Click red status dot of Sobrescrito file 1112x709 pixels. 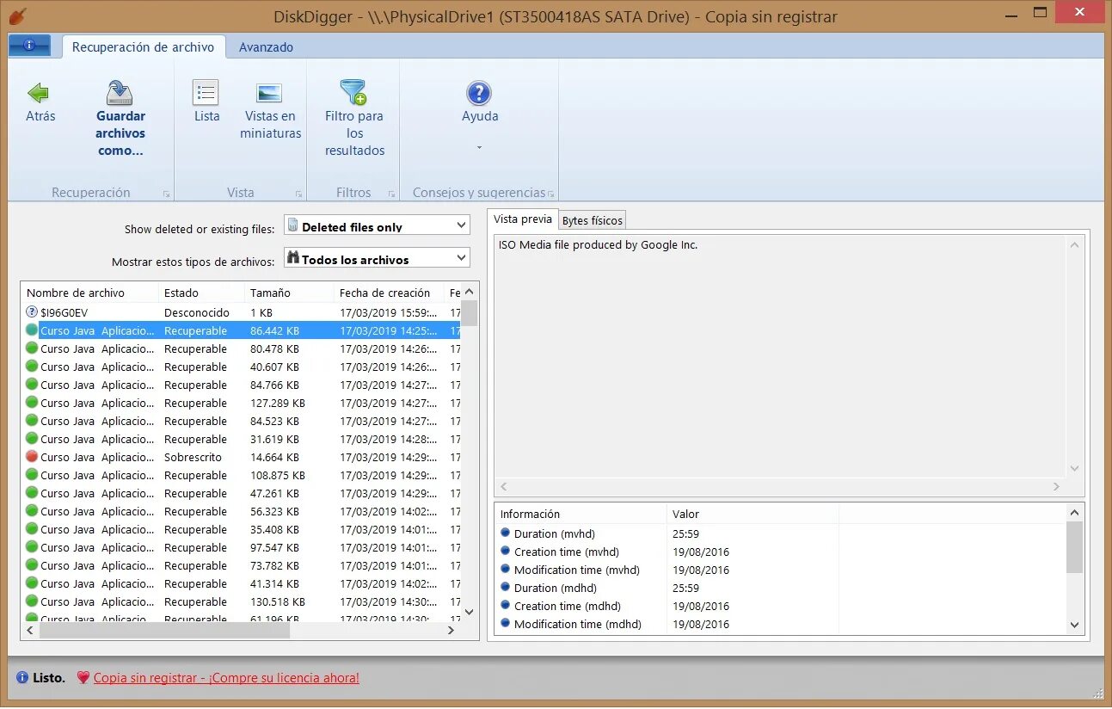32,457
